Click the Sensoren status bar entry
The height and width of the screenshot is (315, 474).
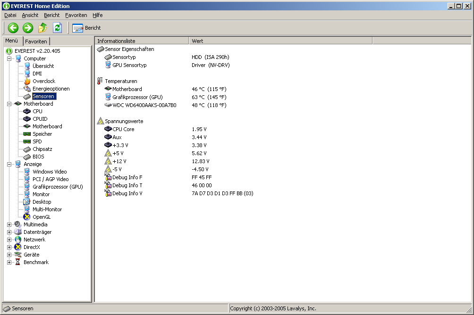(18, 308)
